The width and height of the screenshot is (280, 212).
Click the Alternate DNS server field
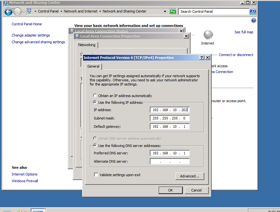tap(170, 161)
